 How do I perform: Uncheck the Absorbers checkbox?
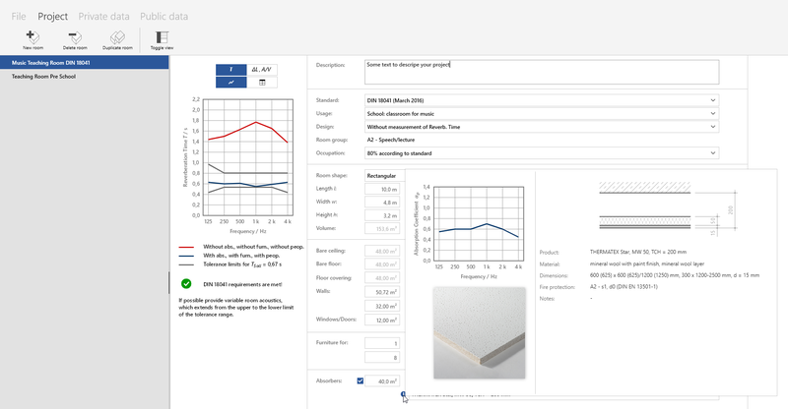coord(361,380)
